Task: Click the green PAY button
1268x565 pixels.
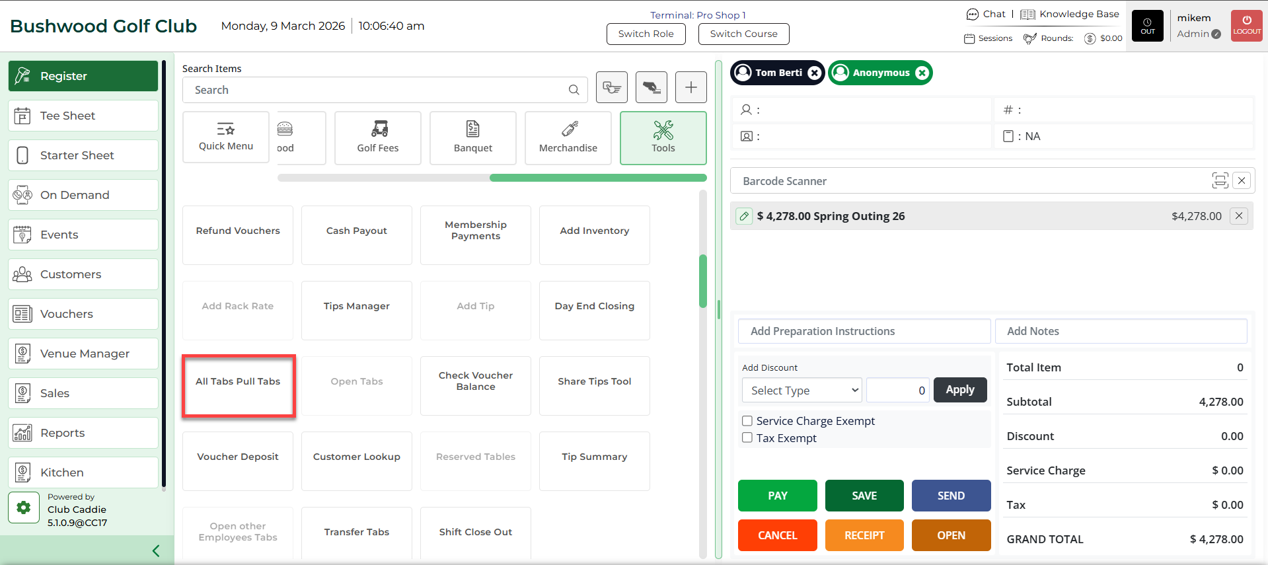Action: (x=777, y=496)
